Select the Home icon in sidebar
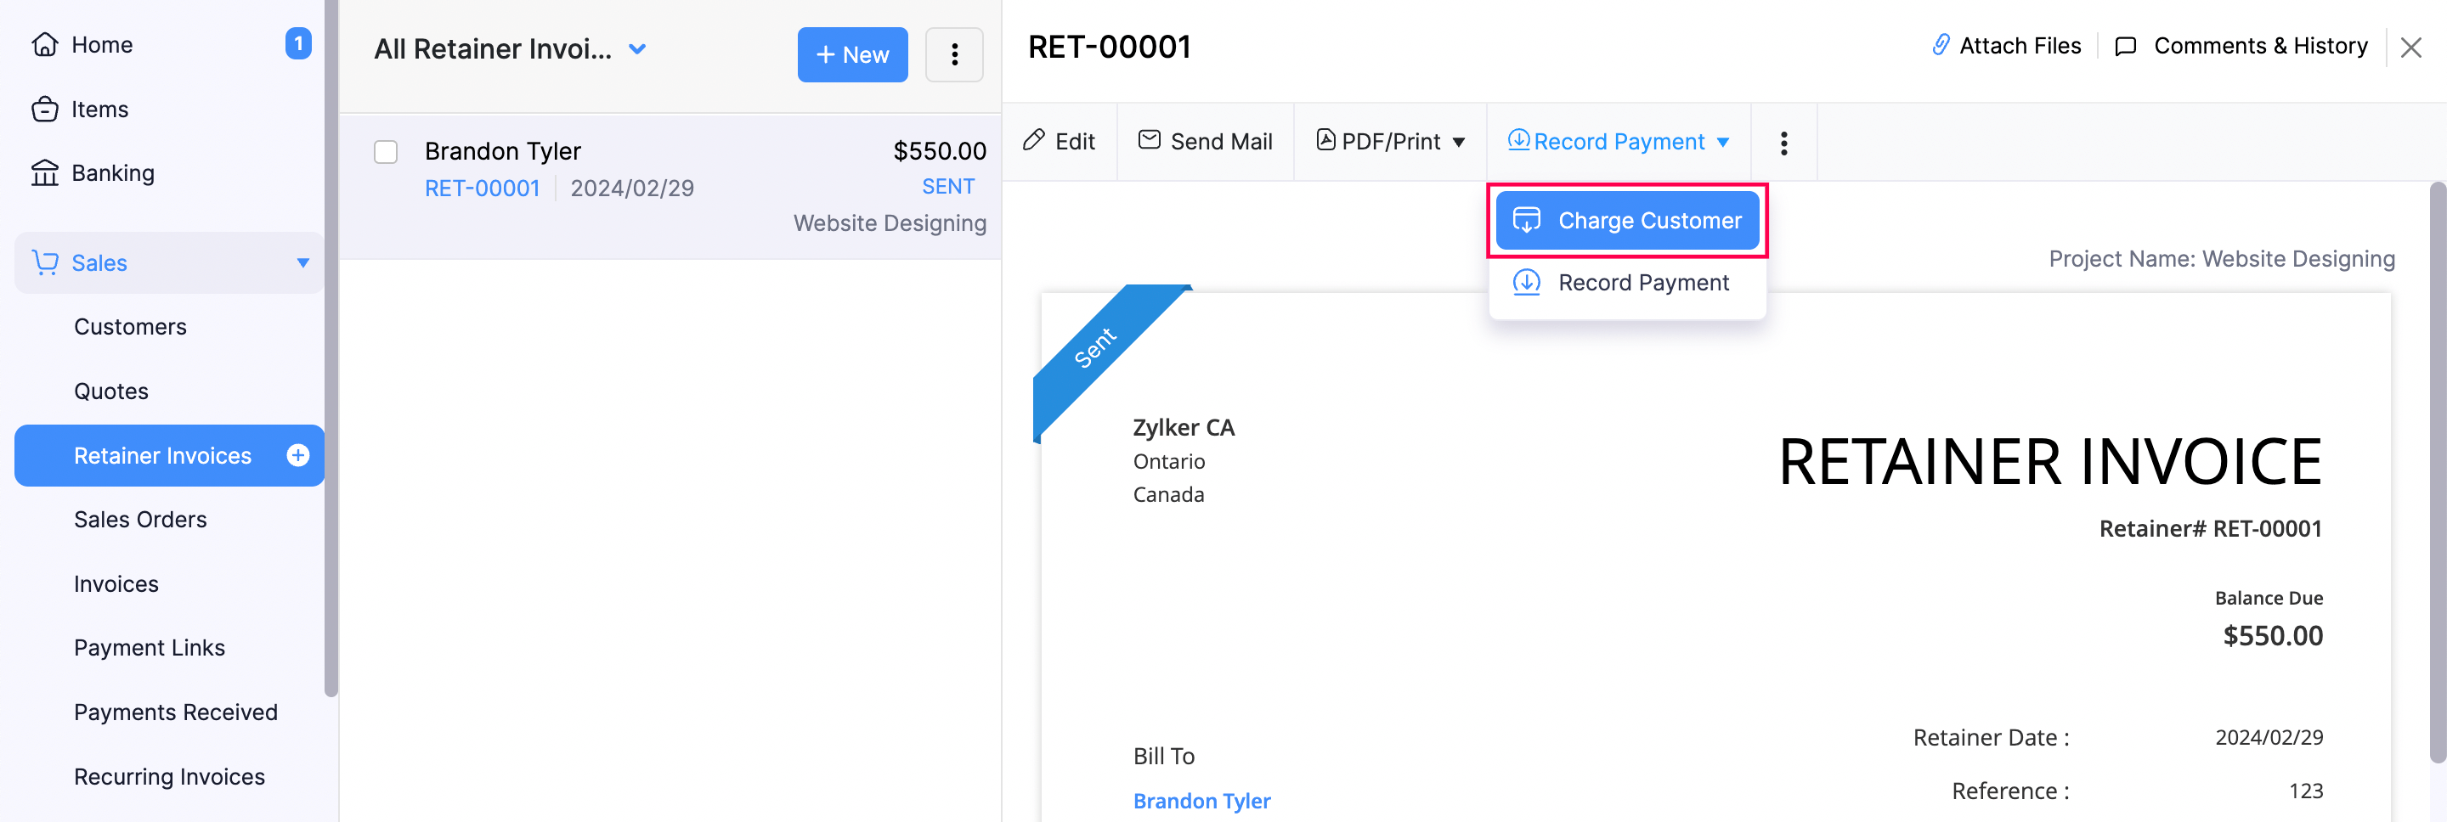Image resolution: width=2447 pixels, height=822 pixels. (46, 43)
